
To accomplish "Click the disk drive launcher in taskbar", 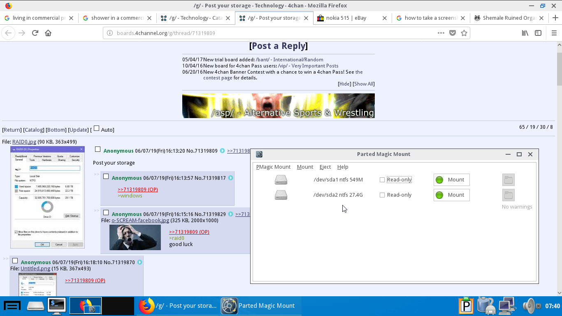I will click(35, 306).
